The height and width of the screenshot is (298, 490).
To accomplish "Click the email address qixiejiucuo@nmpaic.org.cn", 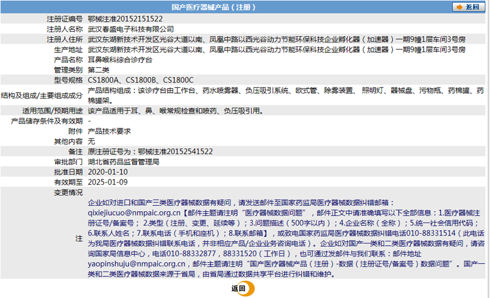I will (x=134, y=213).
